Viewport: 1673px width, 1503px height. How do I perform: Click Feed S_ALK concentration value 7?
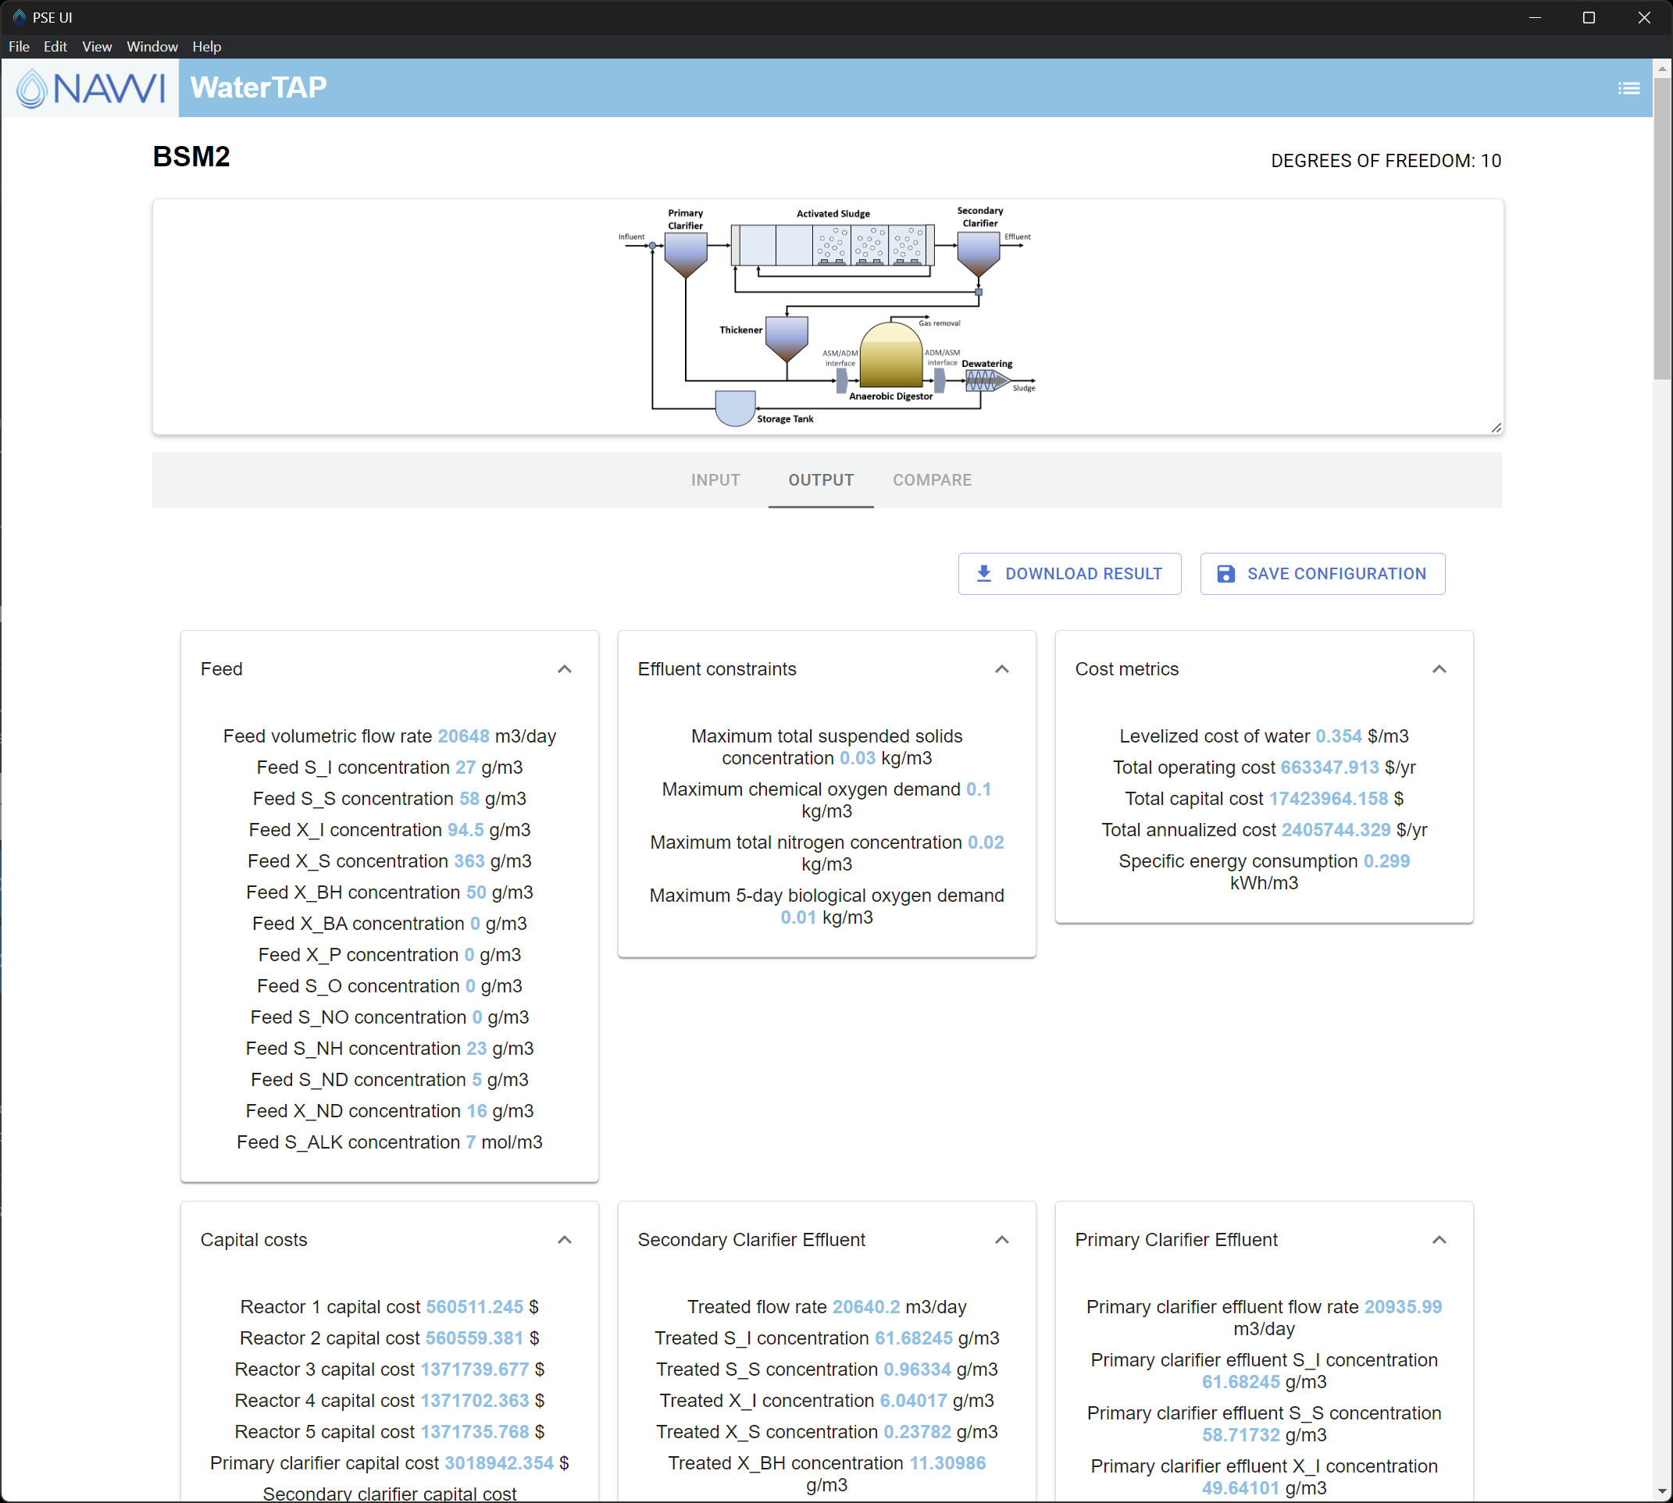click(471, 1142)
